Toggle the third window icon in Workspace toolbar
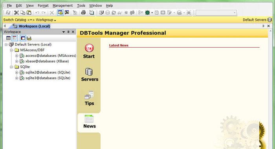The width and height of the screenshot is (275, 149). coord(23,38)
